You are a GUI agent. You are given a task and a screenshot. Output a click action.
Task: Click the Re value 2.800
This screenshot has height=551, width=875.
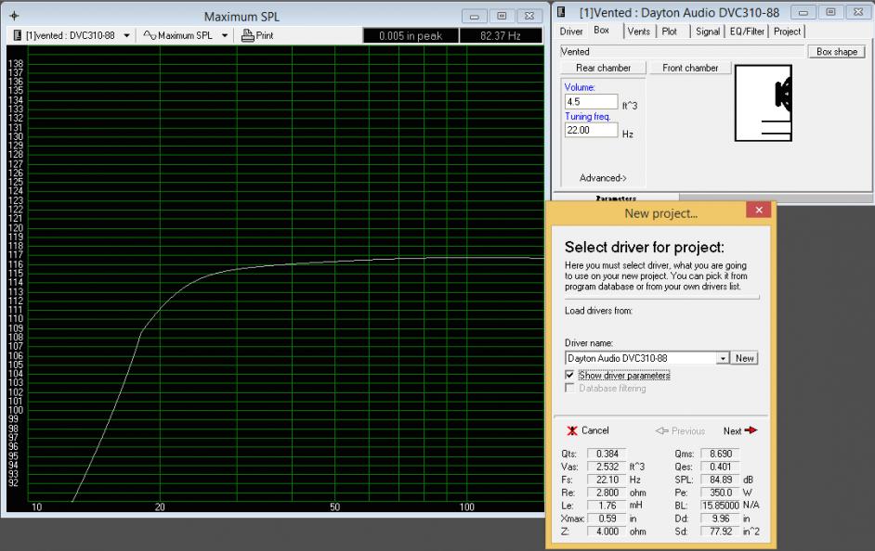607,493
